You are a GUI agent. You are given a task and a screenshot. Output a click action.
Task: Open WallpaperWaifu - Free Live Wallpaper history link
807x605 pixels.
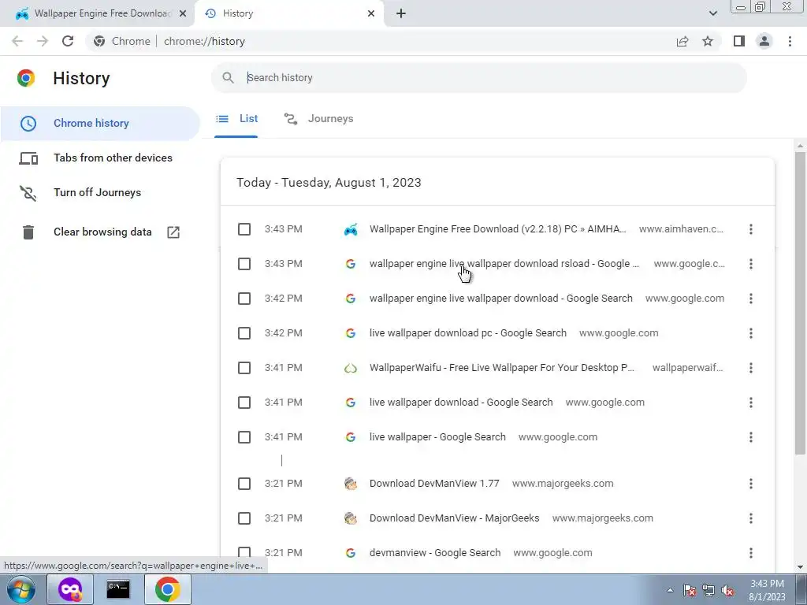[502, 368]
